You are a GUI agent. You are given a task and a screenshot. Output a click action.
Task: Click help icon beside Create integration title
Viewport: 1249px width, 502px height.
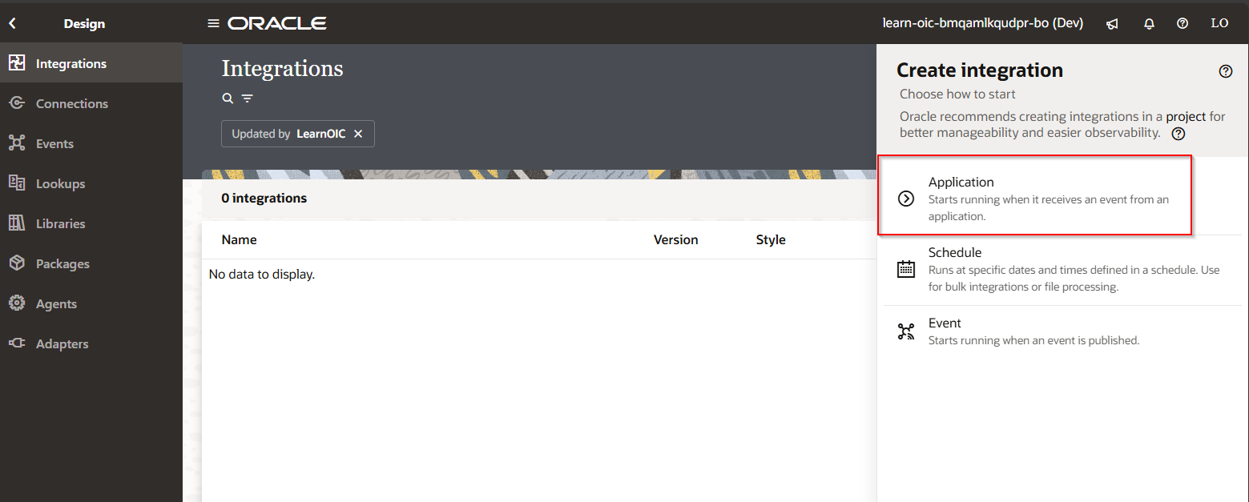[x=1225, y=71]
